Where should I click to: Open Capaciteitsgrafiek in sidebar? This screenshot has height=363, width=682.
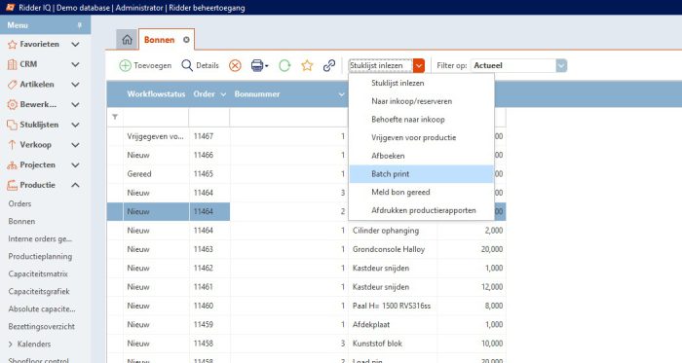[39, 291]
